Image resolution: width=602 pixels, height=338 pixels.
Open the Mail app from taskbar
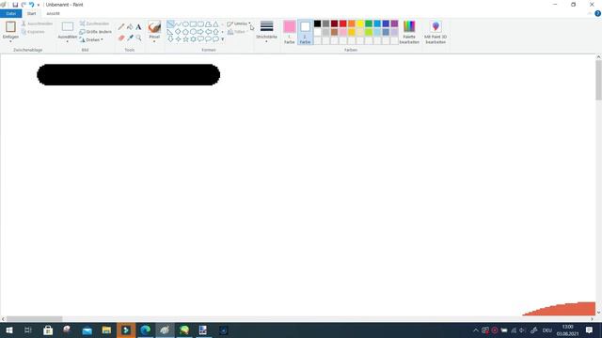(x=87, y=330)
